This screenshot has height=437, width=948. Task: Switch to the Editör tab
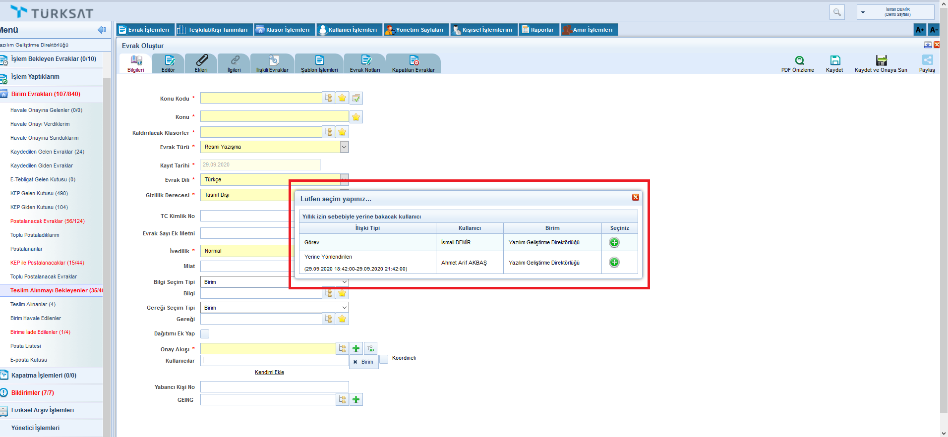click(x=169, y=63)
